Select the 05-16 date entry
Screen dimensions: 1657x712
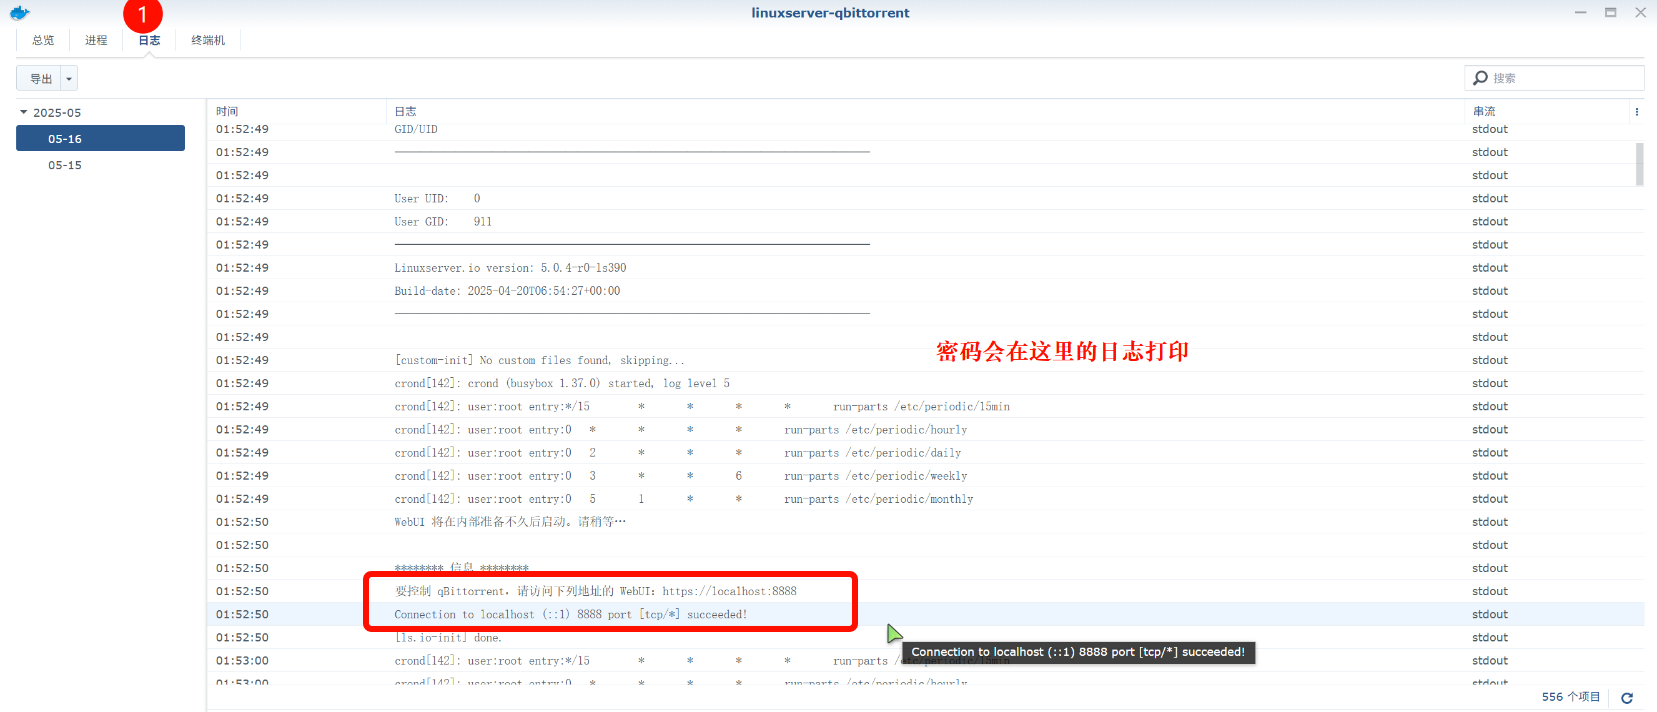[x=101, y=138]
